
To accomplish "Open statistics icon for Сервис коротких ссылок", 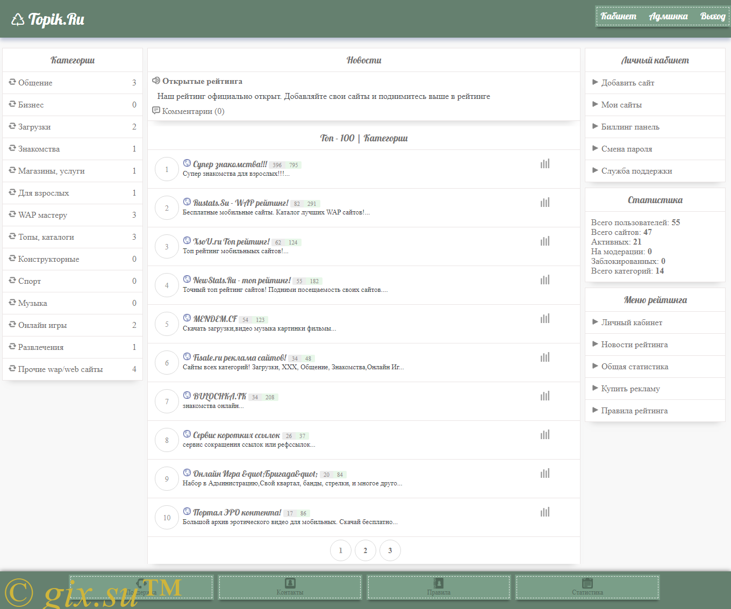I will [545, 434].
